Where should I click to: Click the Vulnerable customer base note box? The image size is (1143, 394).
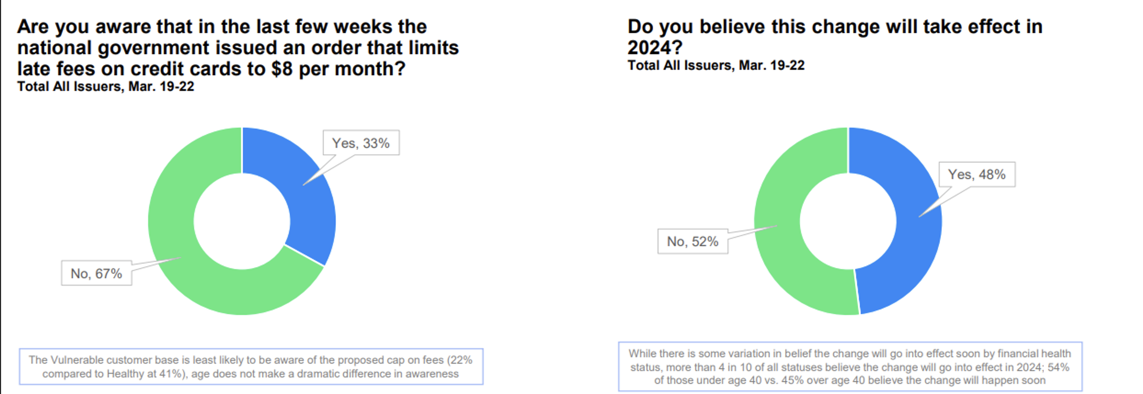coord(251,367)
